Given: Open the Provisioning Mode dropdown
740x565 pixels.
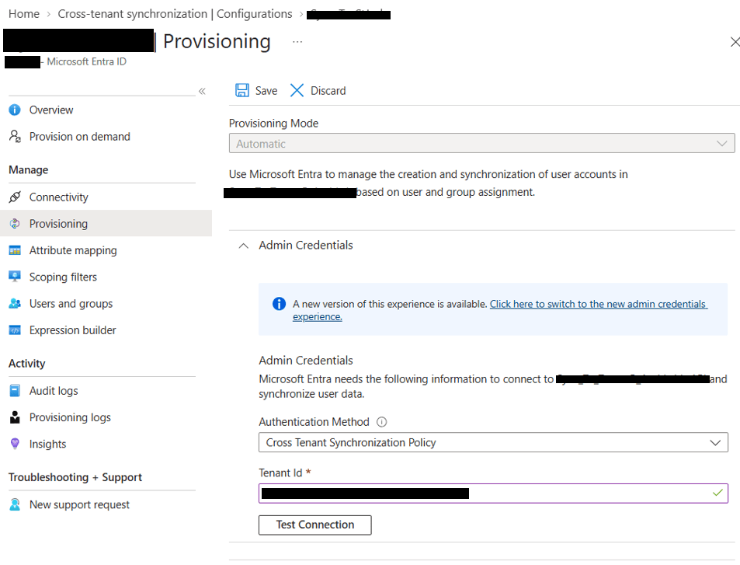Looking at the screenshot, I should point(482,143).
